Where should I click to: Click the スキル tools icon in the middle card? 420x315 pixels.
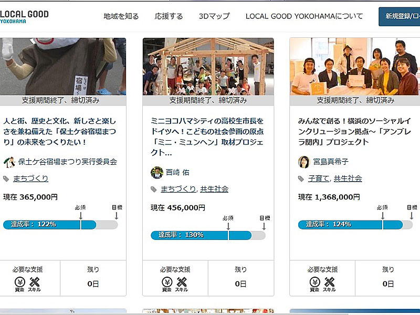coord(182,283)
